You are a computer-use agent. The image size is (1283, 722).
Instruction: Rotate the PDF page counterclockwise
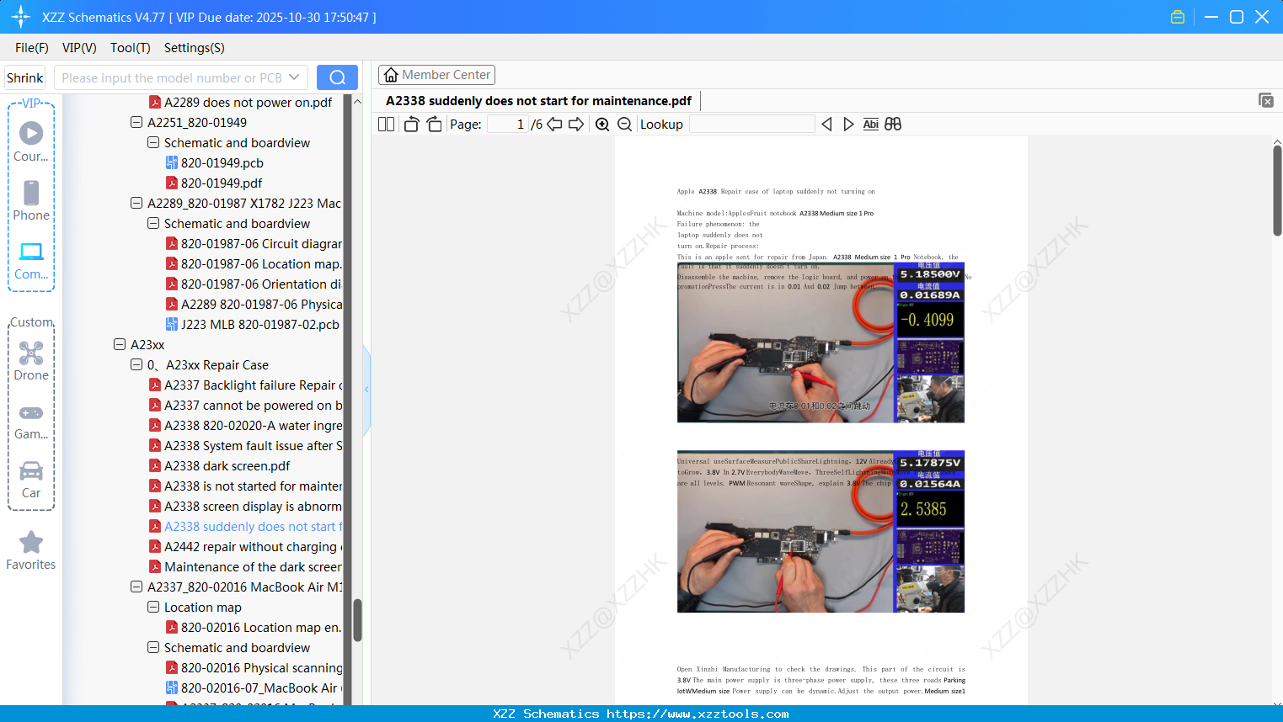pos(411,125)
